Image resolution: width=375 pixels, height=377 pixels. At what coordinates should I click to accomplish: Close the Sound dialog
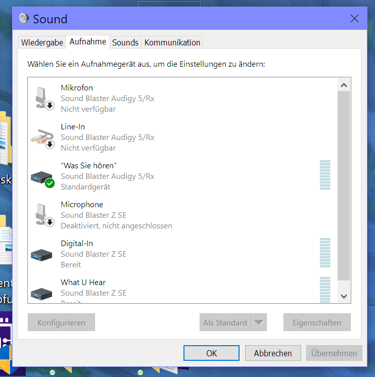point(354,19)
